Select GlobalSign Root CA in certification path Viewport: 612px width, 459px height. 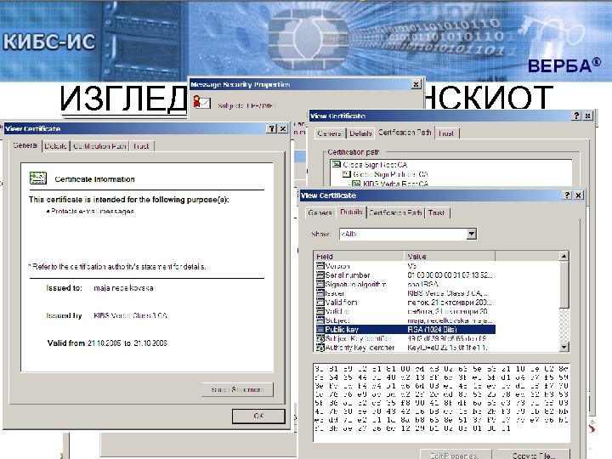(x=375, y=165)
